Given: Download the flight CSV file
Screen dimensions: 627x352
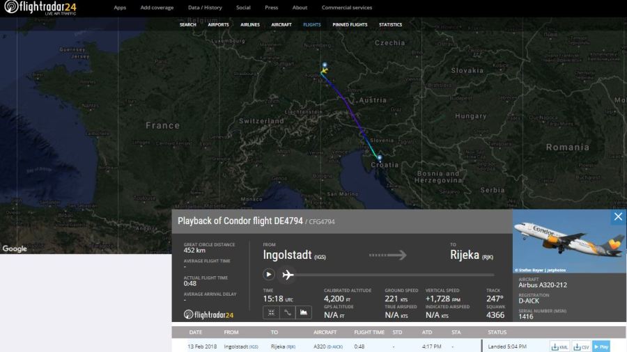Looking at the screenshot, I should pos(581,346).
